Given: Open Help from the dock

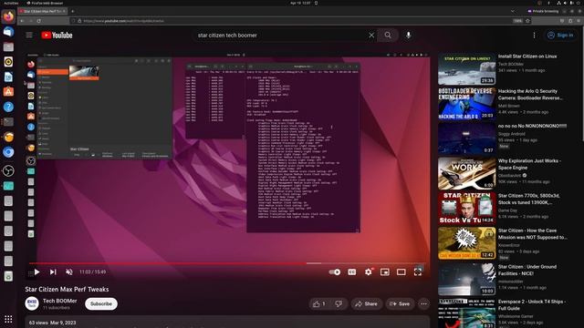Looking at the screenshot, I should click(x=8, y=108).
